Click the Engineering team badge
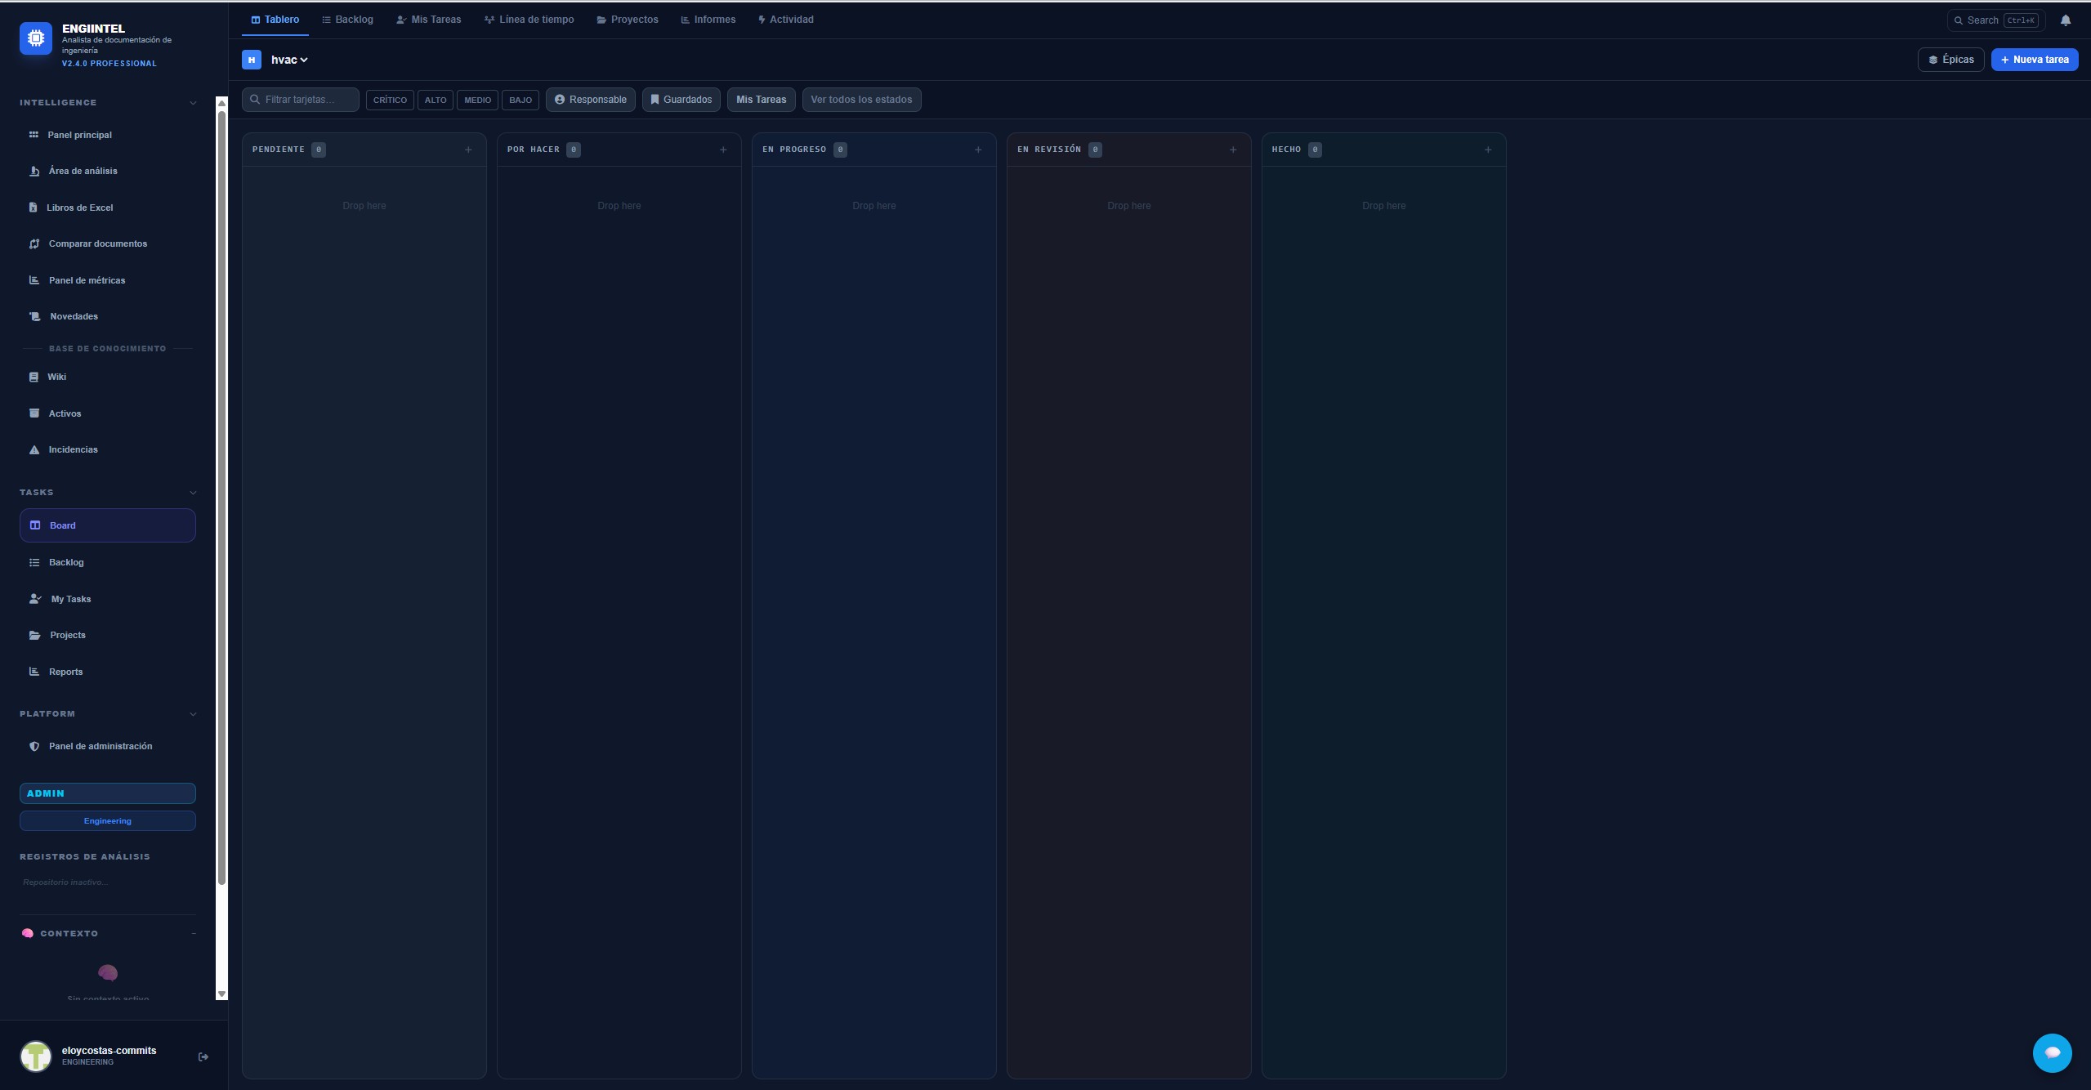2091x1090 pixels. [x=108, y=821]
